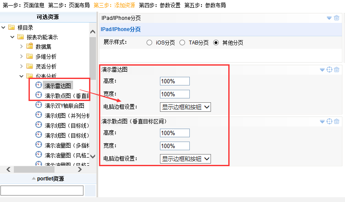Click the tree scroll-right arrow
This screenshot has height=202, width=345.
click(80, 169)
